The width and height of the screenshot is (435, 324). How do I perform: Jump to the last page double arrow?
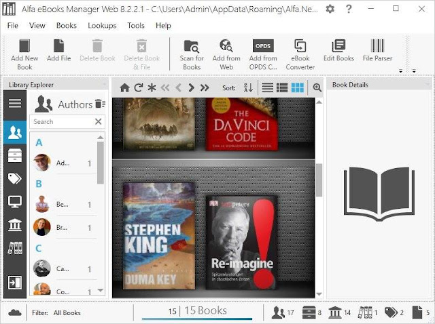point(205,88)
